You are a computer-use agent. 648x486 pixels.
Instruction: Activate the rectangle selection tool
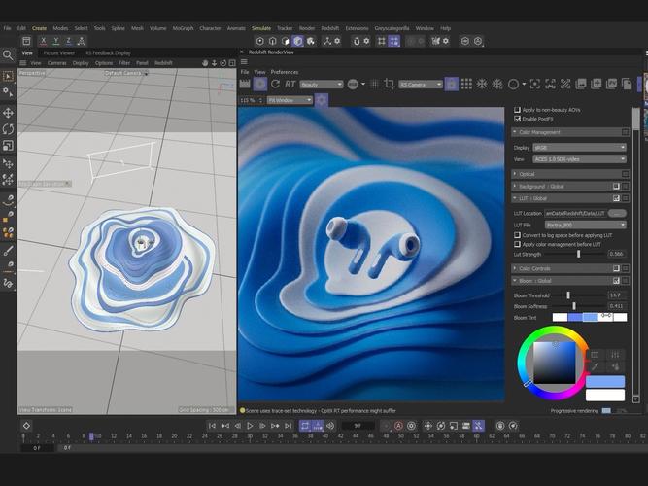[8, 76]
